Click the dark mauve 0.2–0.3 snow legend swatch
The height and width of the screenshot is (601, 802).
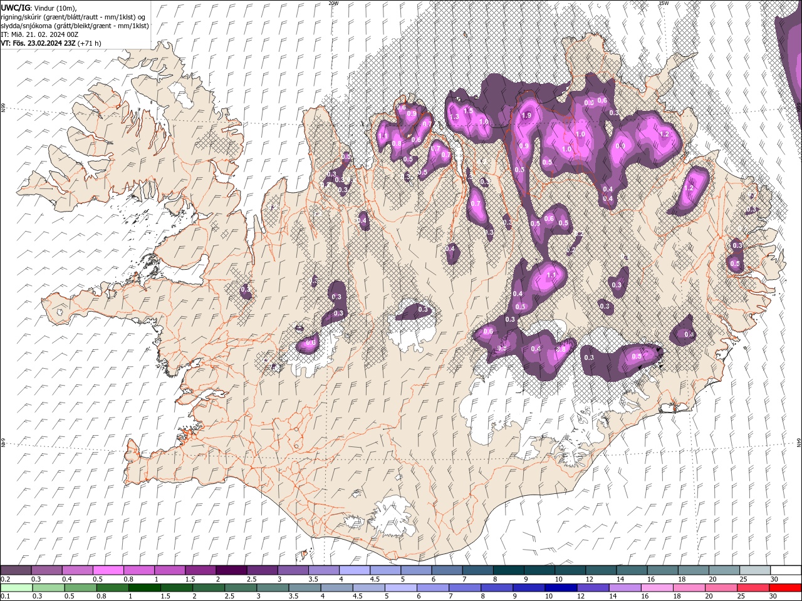(16, 570)
